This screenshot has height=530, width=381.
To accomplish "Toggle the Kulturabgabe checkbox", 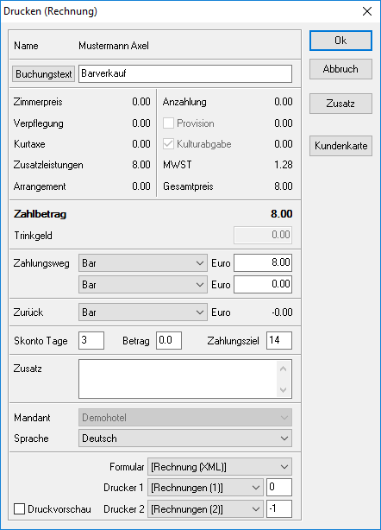I will click(168, 144).
